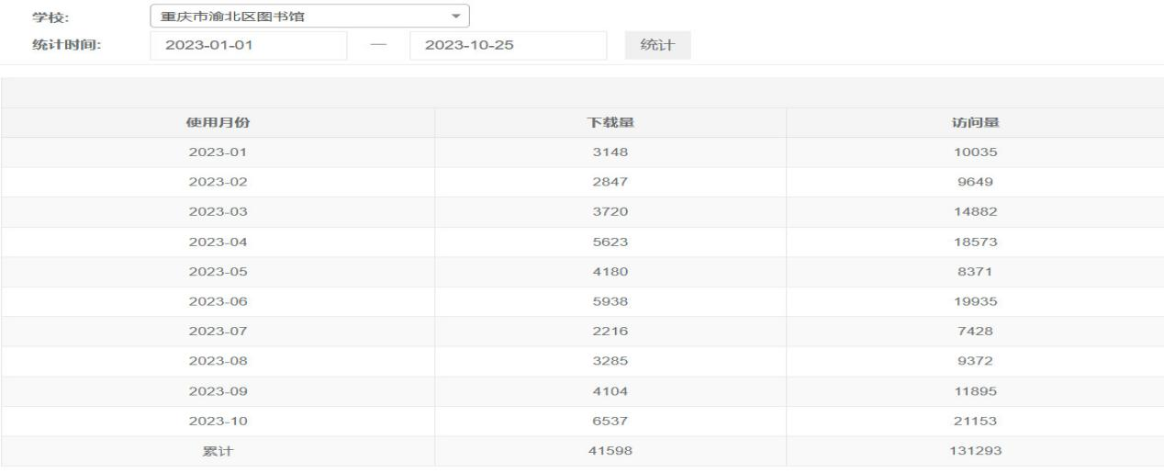Click download count 3720 for March
The width and height of the screenshot is (1164, 473).
[x=611, y=212]
